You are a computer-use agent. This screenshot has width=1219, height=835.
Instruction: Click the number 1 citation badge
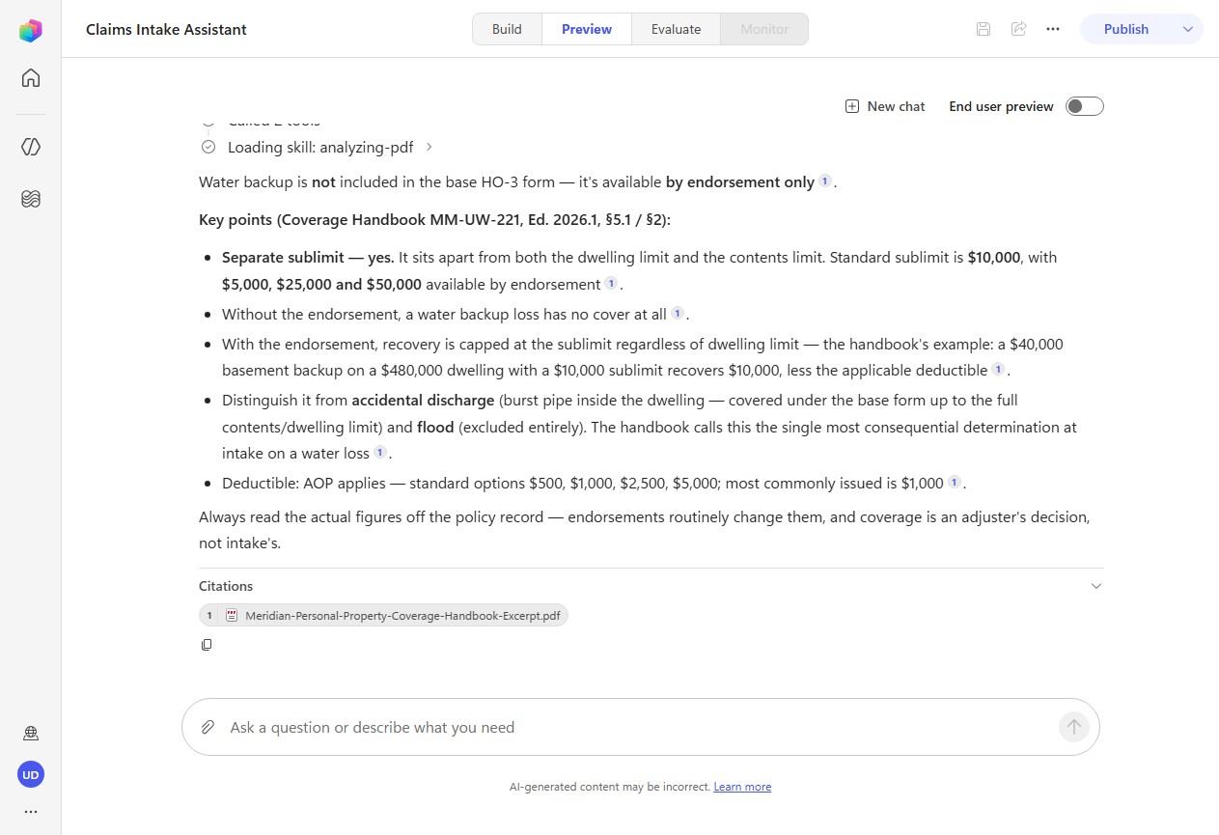point(209,615)
